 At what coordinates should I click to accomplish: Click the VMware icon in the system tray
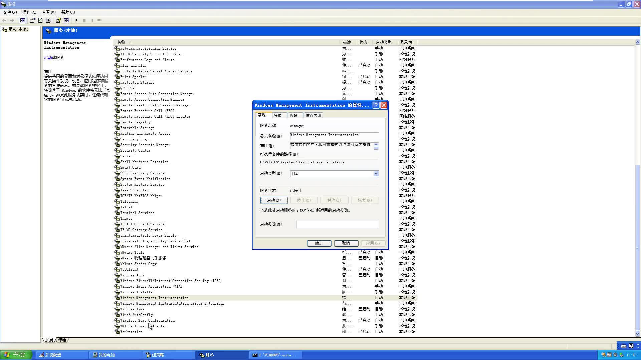[609, 355]
